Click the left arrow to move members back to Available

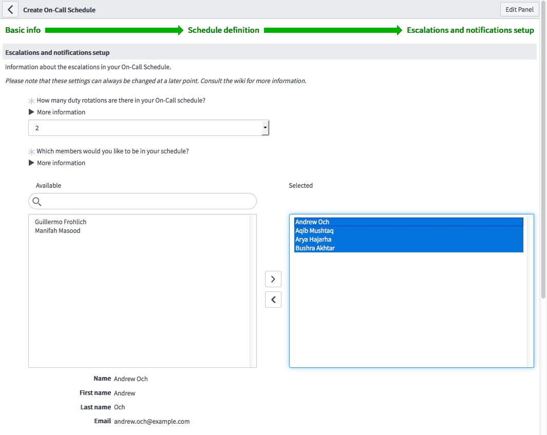273,300
